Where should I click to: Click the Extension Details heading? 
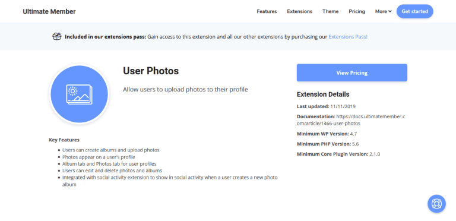click(323, 94)
